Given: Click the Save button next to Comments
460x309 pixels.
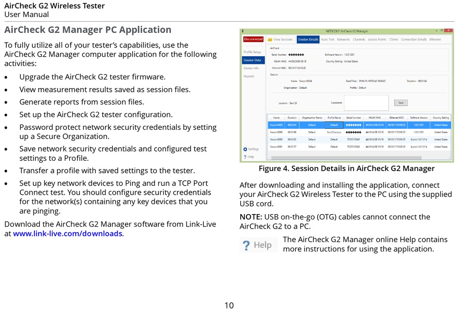Looking at the screenshot, I should click(401, 103).
